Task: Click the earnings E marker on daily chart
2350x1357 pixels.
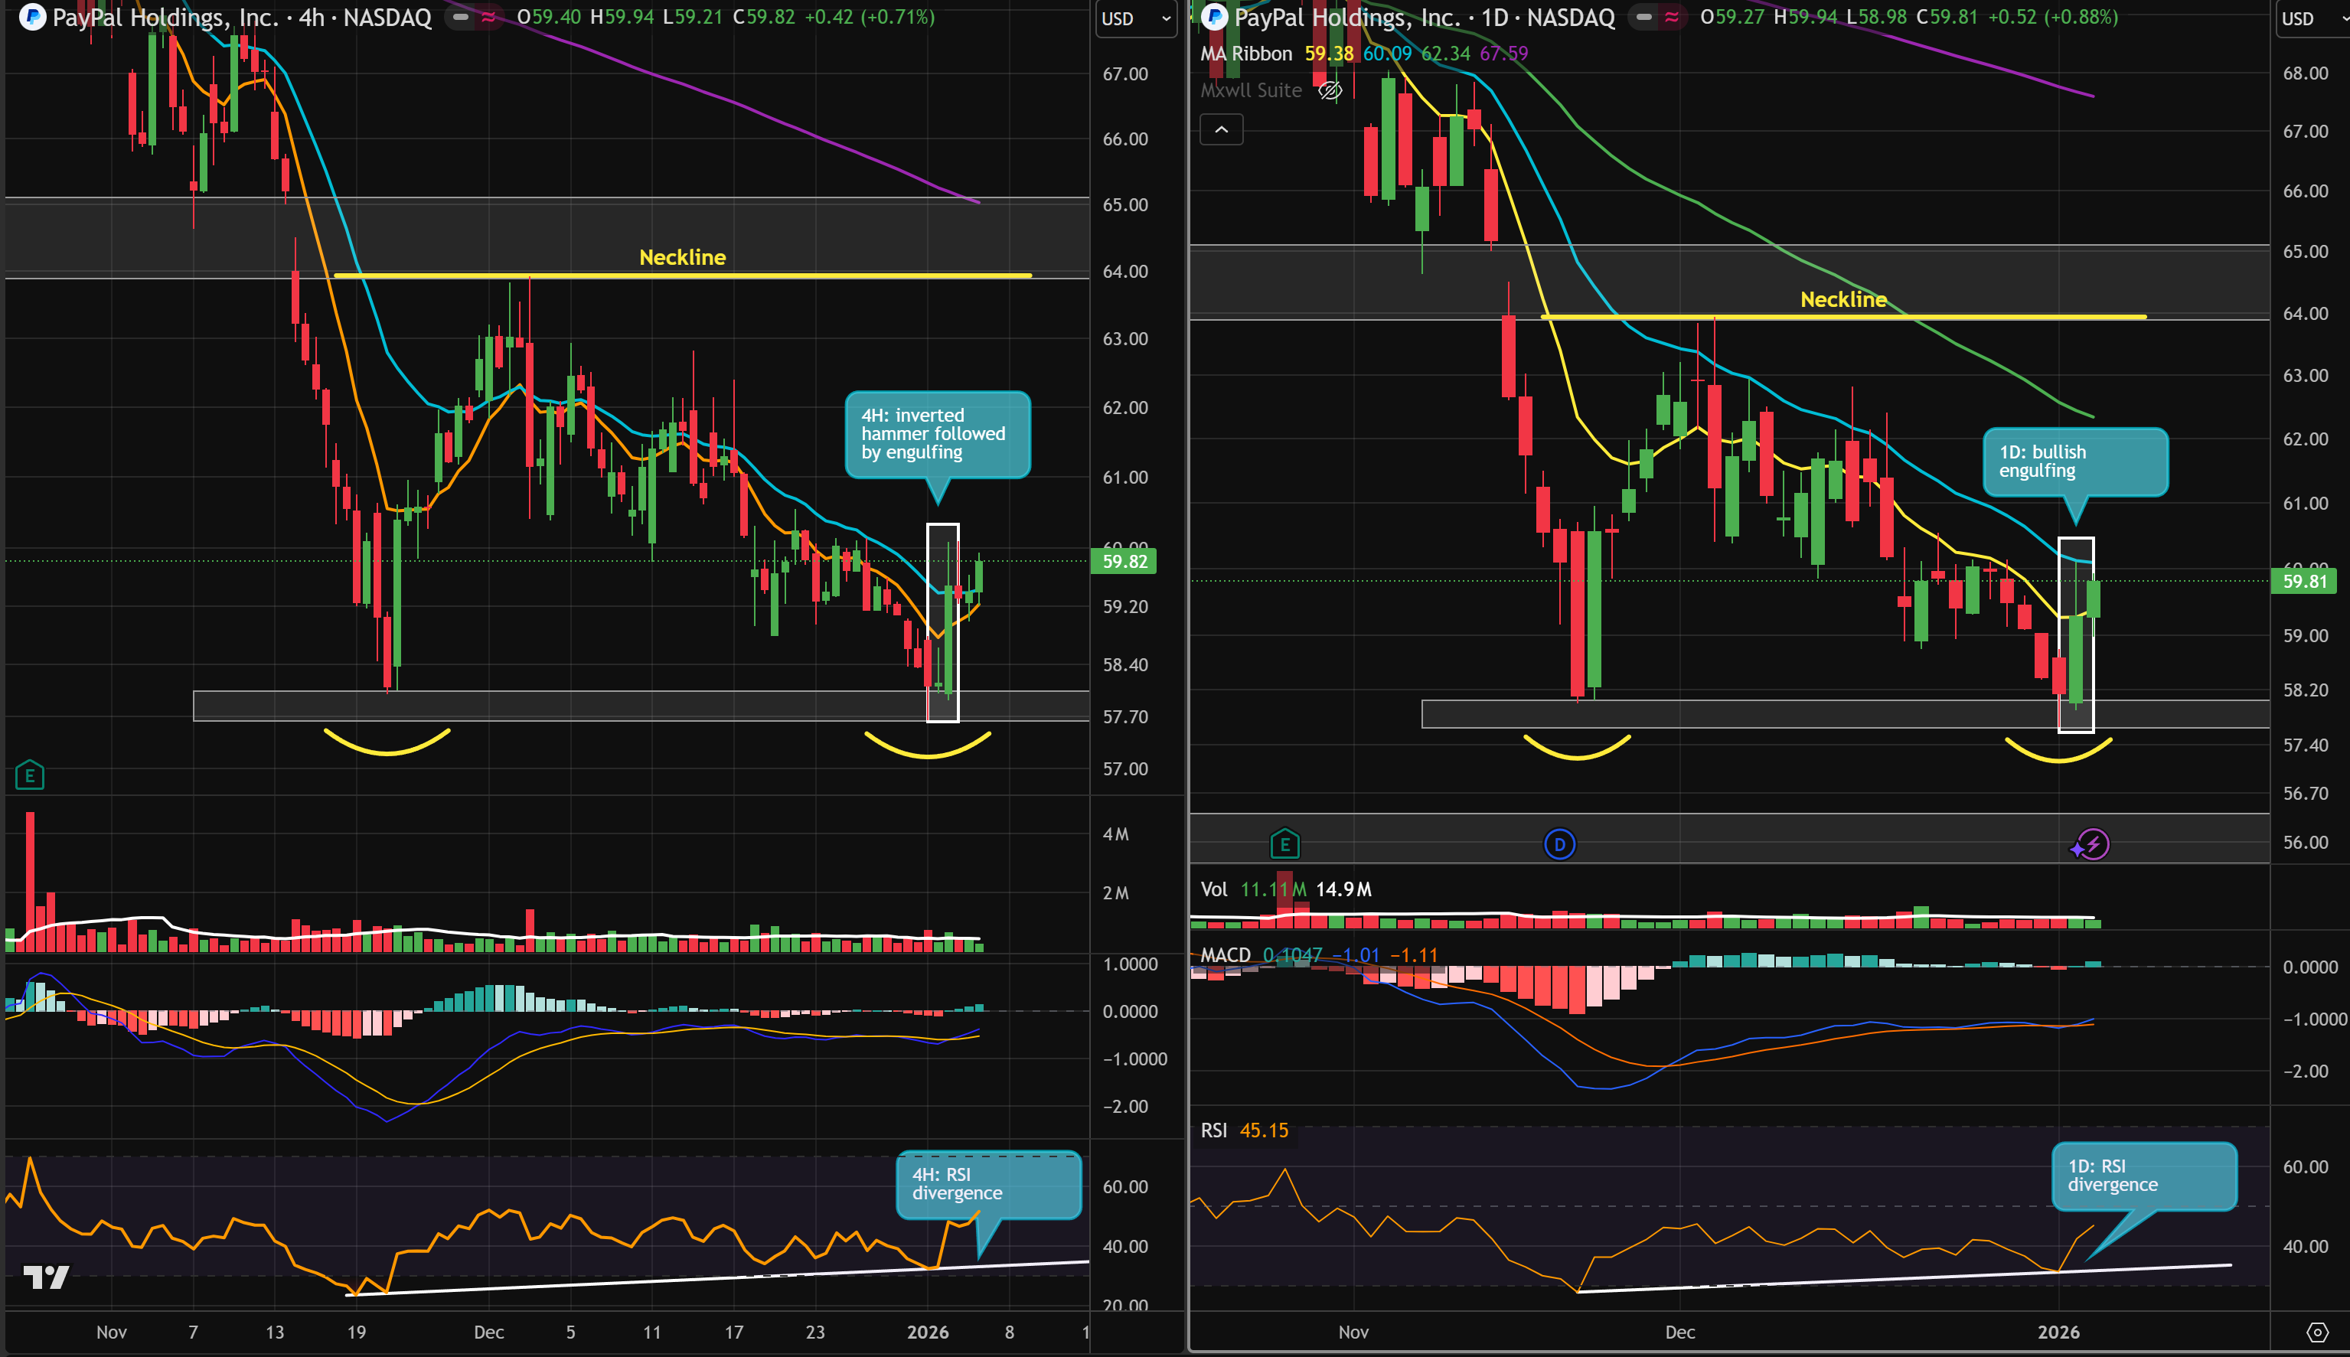Action: point(1284,844)
